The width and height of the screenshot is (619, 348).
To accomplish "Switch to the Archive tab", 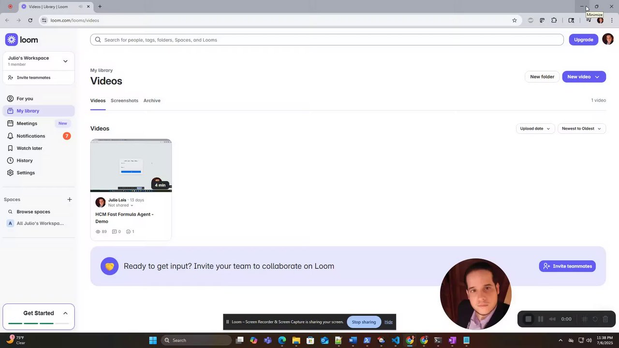I will pyautogui.click(x=152, y=101).
